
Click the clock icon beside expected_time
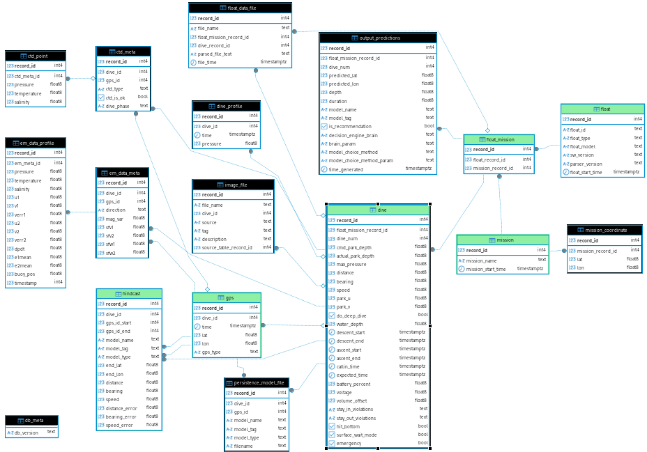pyautogui.click(x=332, y=375)
